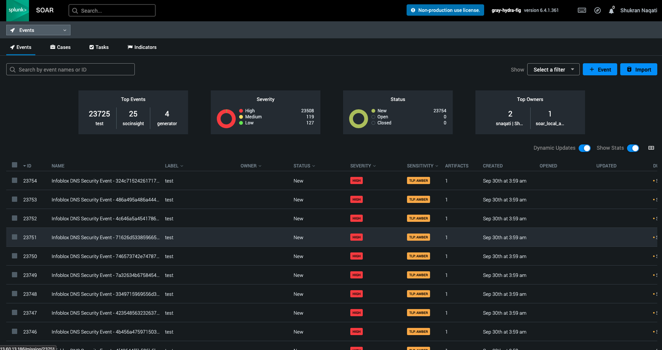Expand the SEVERITY column filter
The width and height of the screenshot is (662, 350).
(363, 166)
